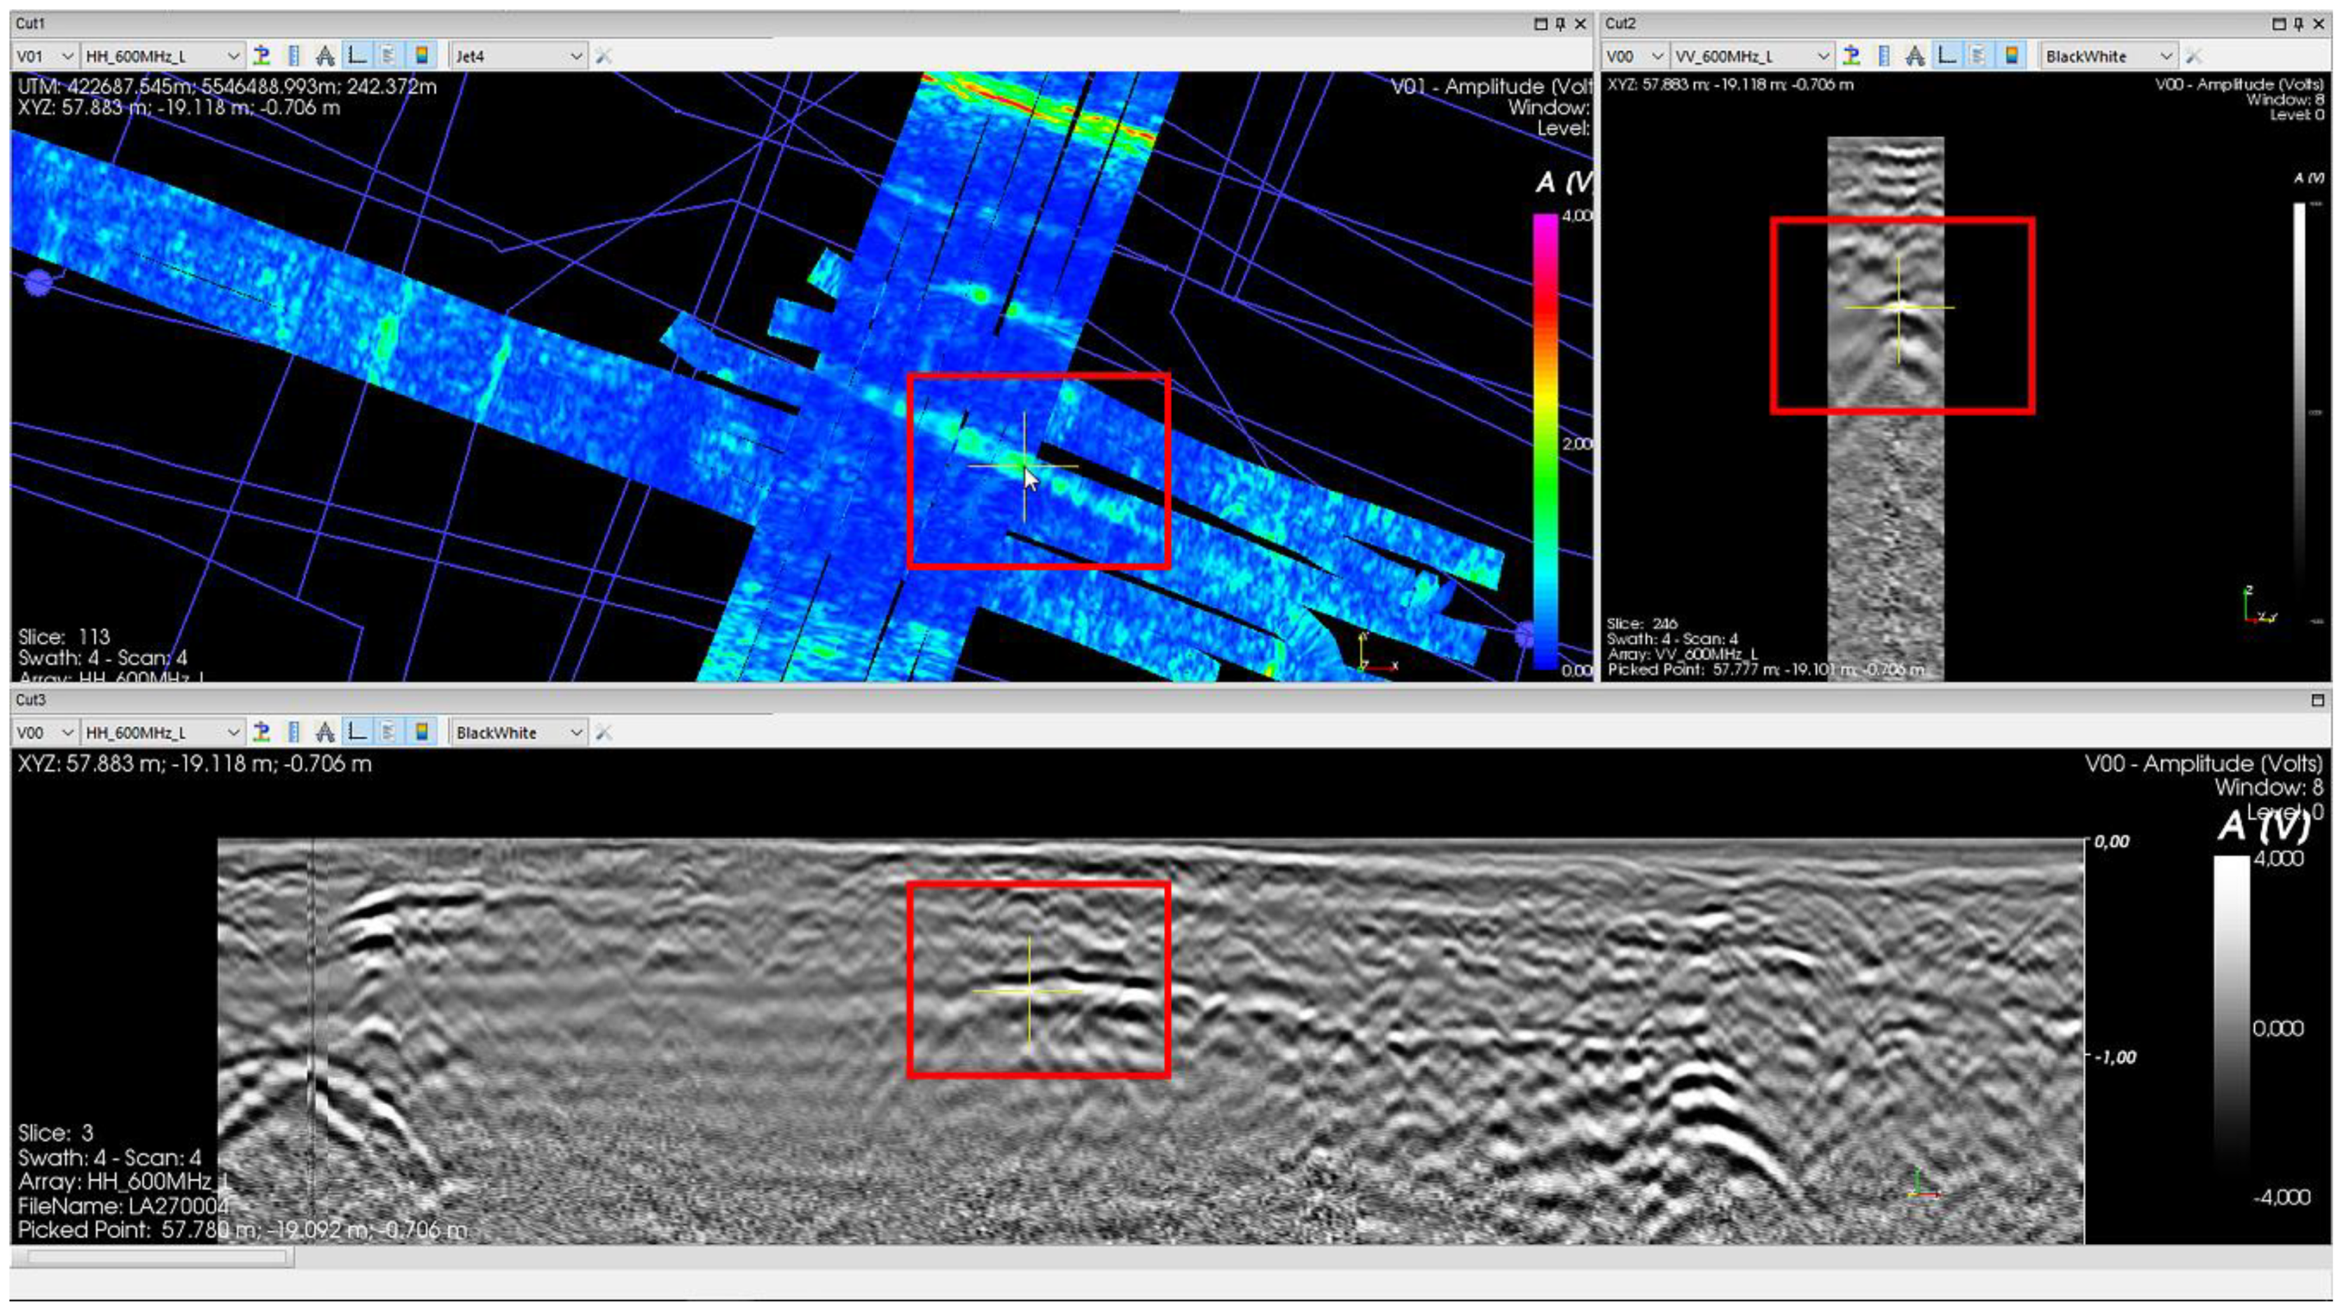Toggle the color bar legend button in Cut2

2012,55
